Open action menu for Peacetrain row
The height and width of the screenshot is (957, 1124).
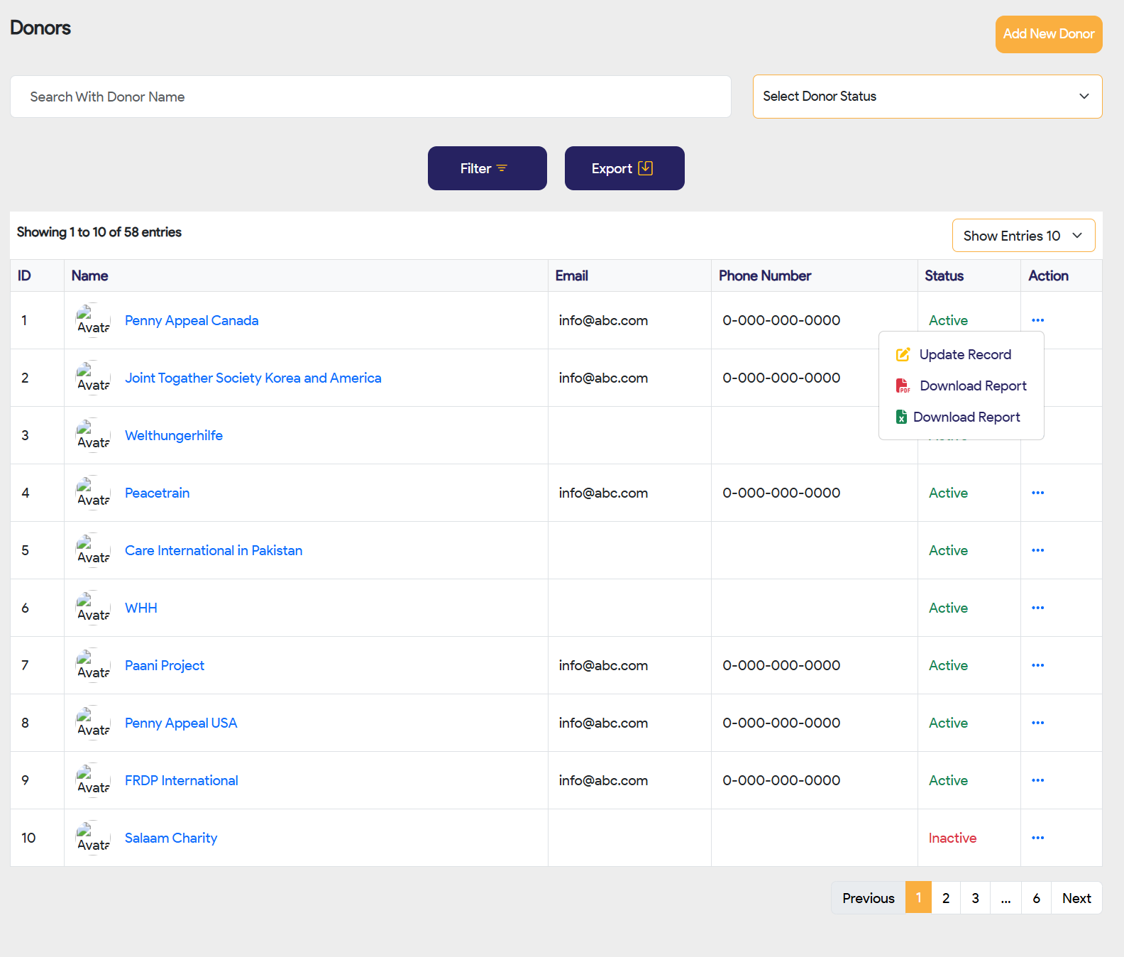click(1037, 493)
